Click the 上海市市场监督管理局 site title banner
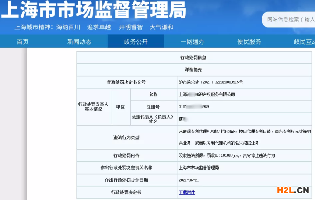This screenshot has height=200, width=315. [x=94, y=10]
